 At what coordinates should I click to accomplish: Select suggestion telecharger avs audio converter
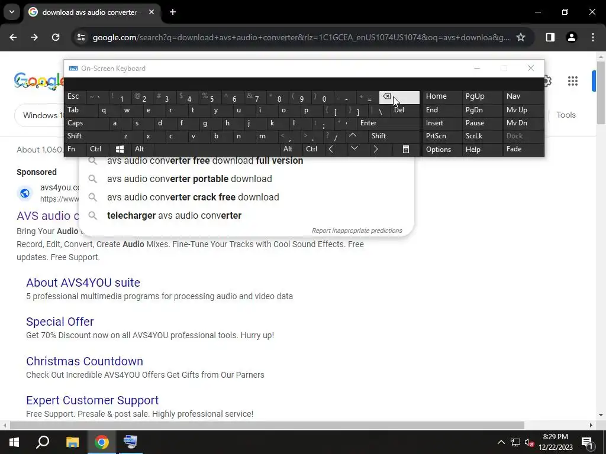pyautogui.click(x=246, y=215)
